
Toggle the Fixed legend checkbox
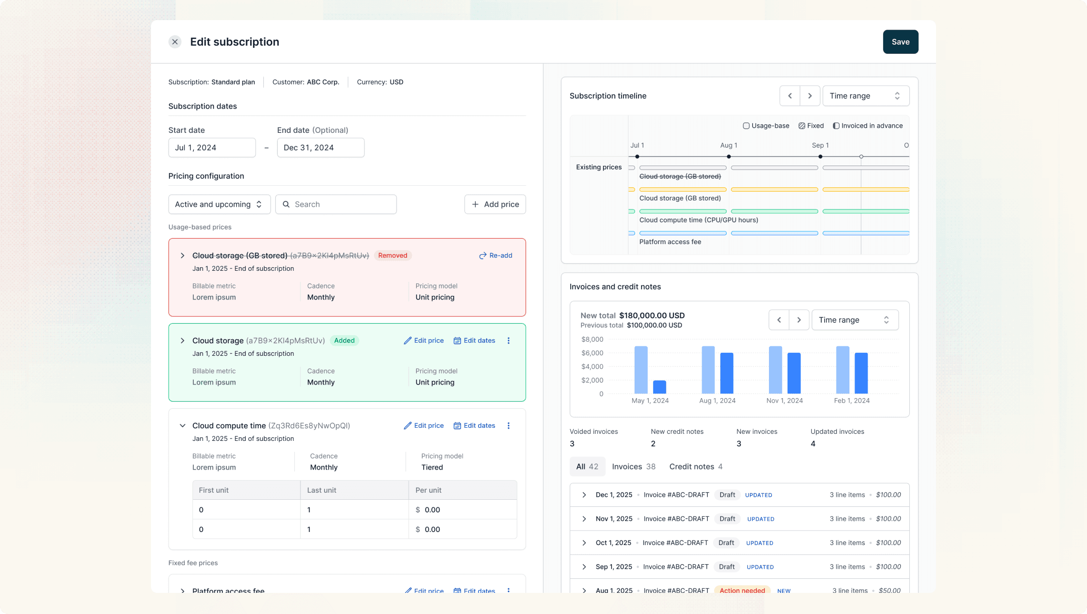(x=802, y=126)
